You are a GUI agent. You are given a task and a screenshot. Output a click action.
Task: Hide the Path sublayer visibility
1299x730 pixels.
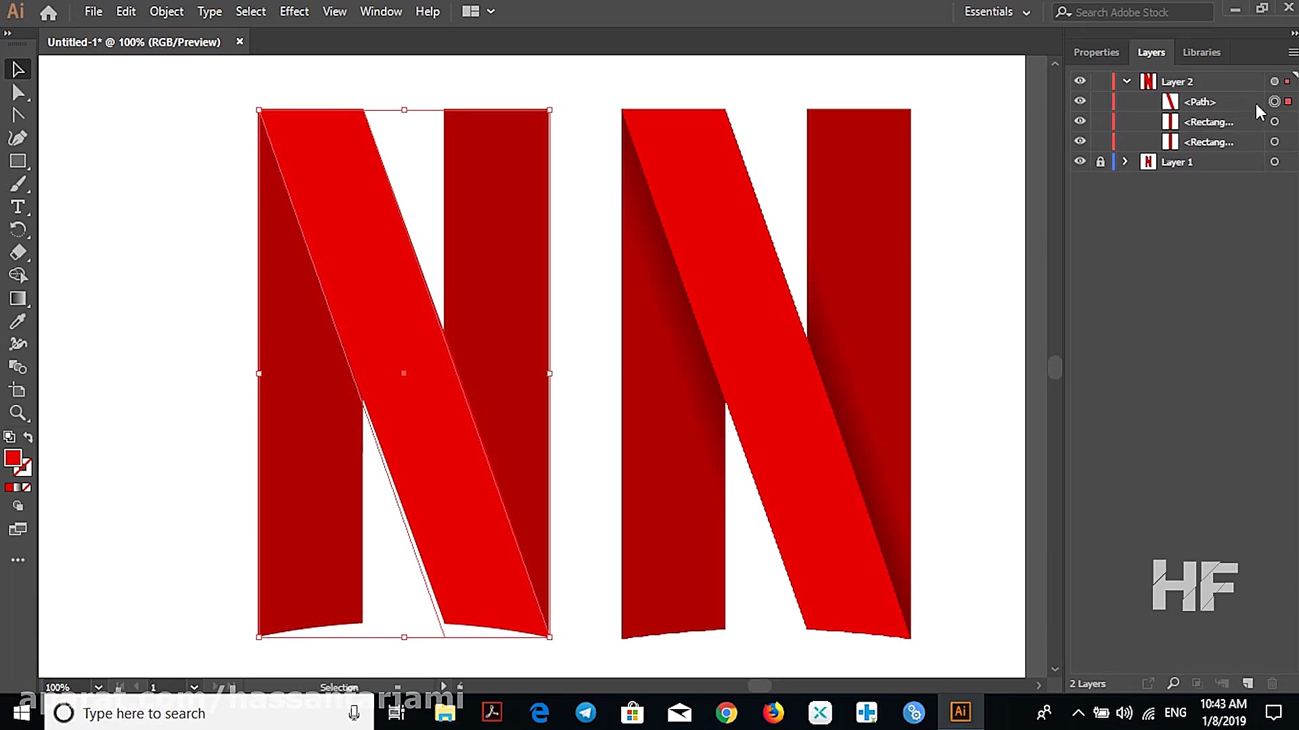1080,101
